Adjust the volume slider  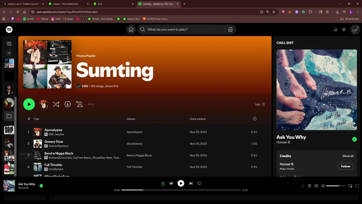tap(336, 186)
